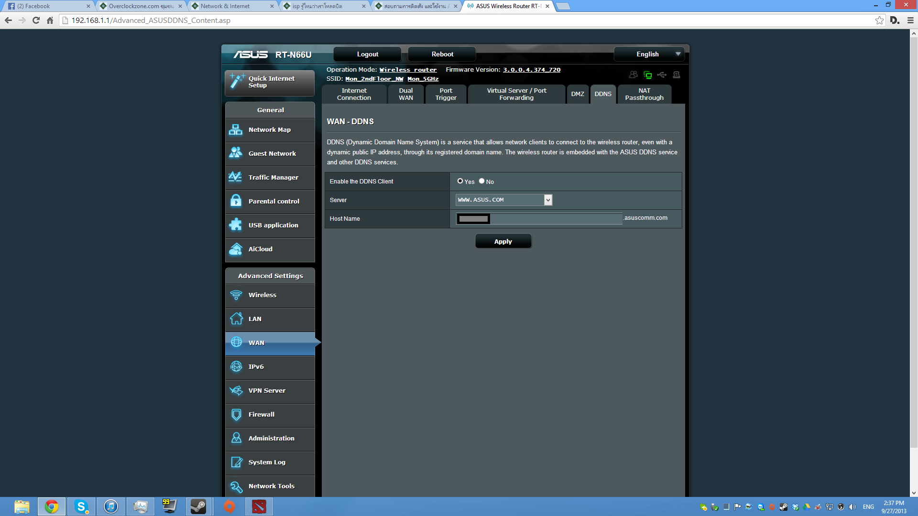
Task: Open the USB application puzzle icon
Action: point(236,225)
